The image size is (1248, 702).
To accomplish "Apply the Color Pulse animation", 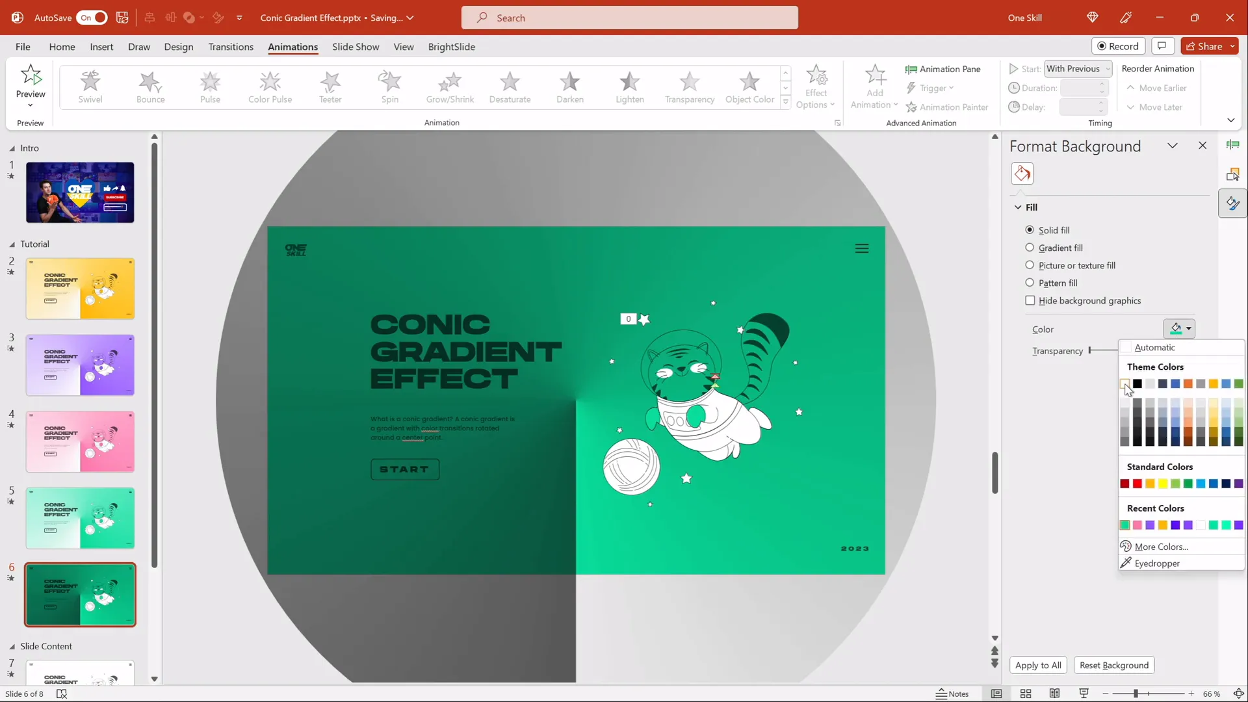I will (x=270, y=87).
